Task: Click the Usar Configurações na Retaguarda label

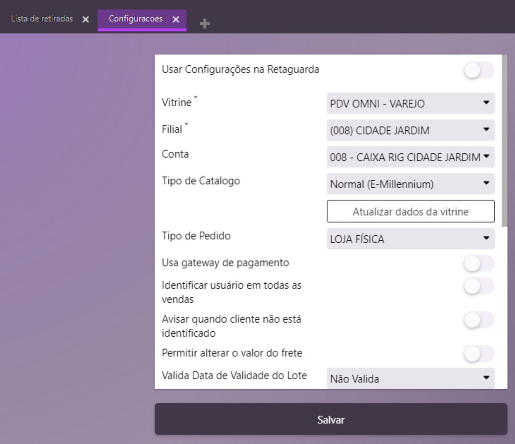Action: point(240,70)
